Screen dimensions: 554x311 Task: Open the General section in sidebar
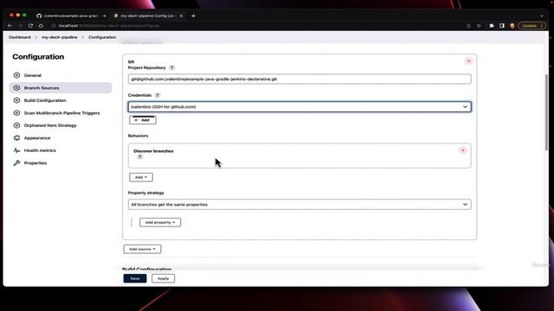33,75
